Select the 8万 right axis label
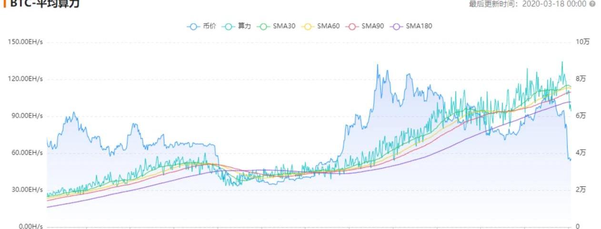This screenshot has width=601, height=229. [x=581, y=79]
